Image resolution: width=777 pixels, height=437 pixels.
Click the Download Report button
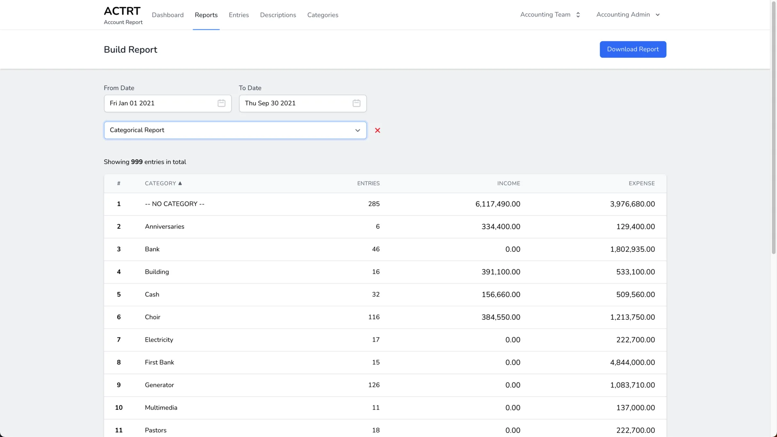coord(633,49)
